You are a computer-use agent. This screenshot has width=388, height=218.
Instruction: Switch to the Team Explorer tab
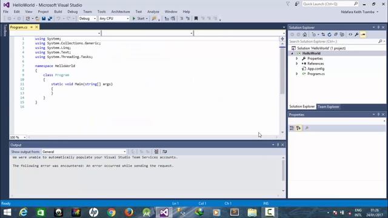[x=329, y=107]
